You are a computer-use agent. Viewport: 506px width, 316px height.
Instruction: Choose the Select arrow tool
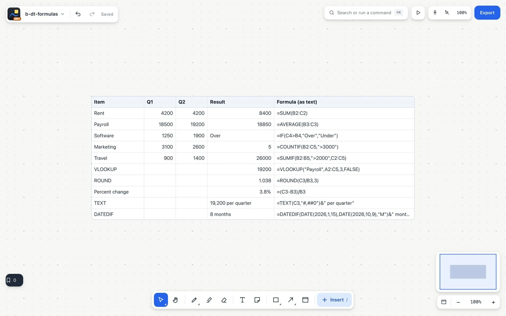pos(161,300)
